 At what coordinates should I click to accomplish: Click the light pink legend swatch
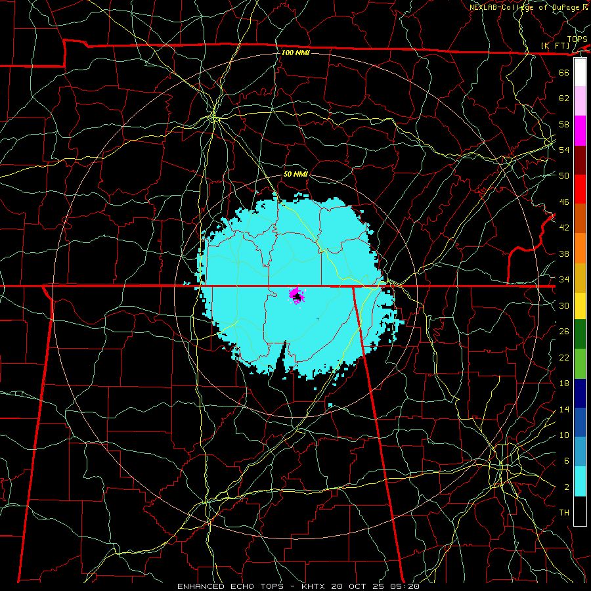click(x=580, y=101)
